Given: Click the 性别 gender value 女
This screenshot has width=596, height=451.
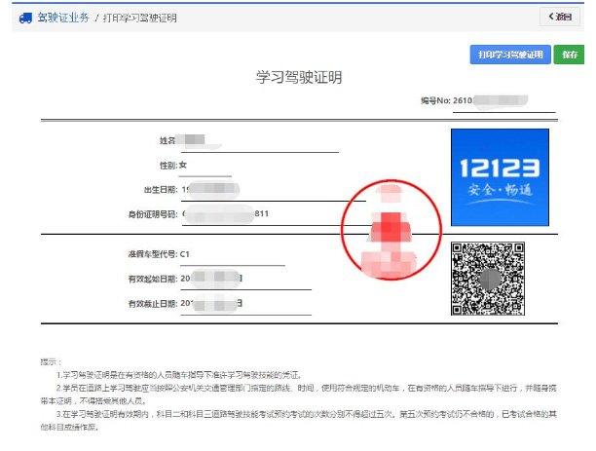Looking at the screenshot, I should pos(182,165).
